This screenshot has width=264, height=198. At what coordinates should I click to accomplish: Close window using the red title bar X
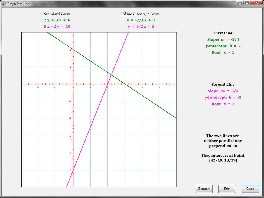click(x=255, y=3)
